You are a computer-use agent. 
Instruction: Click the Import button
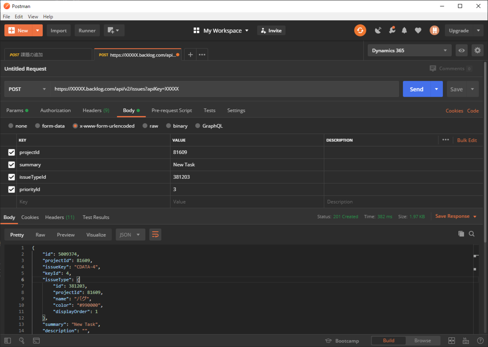pyautogui.click(x=59, y=30)
